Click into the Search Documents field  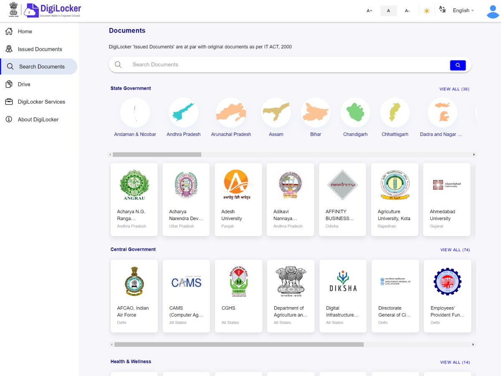tap(284, 65)
